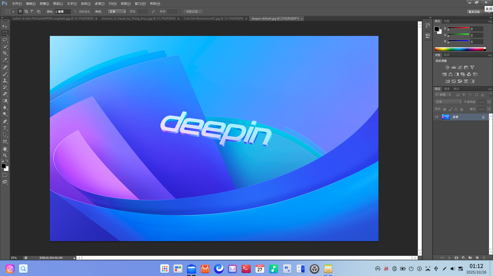Open the 样式 style dropdown
Image resolution: width=493 pixels, height=276 pixels.
pos(117,12)
